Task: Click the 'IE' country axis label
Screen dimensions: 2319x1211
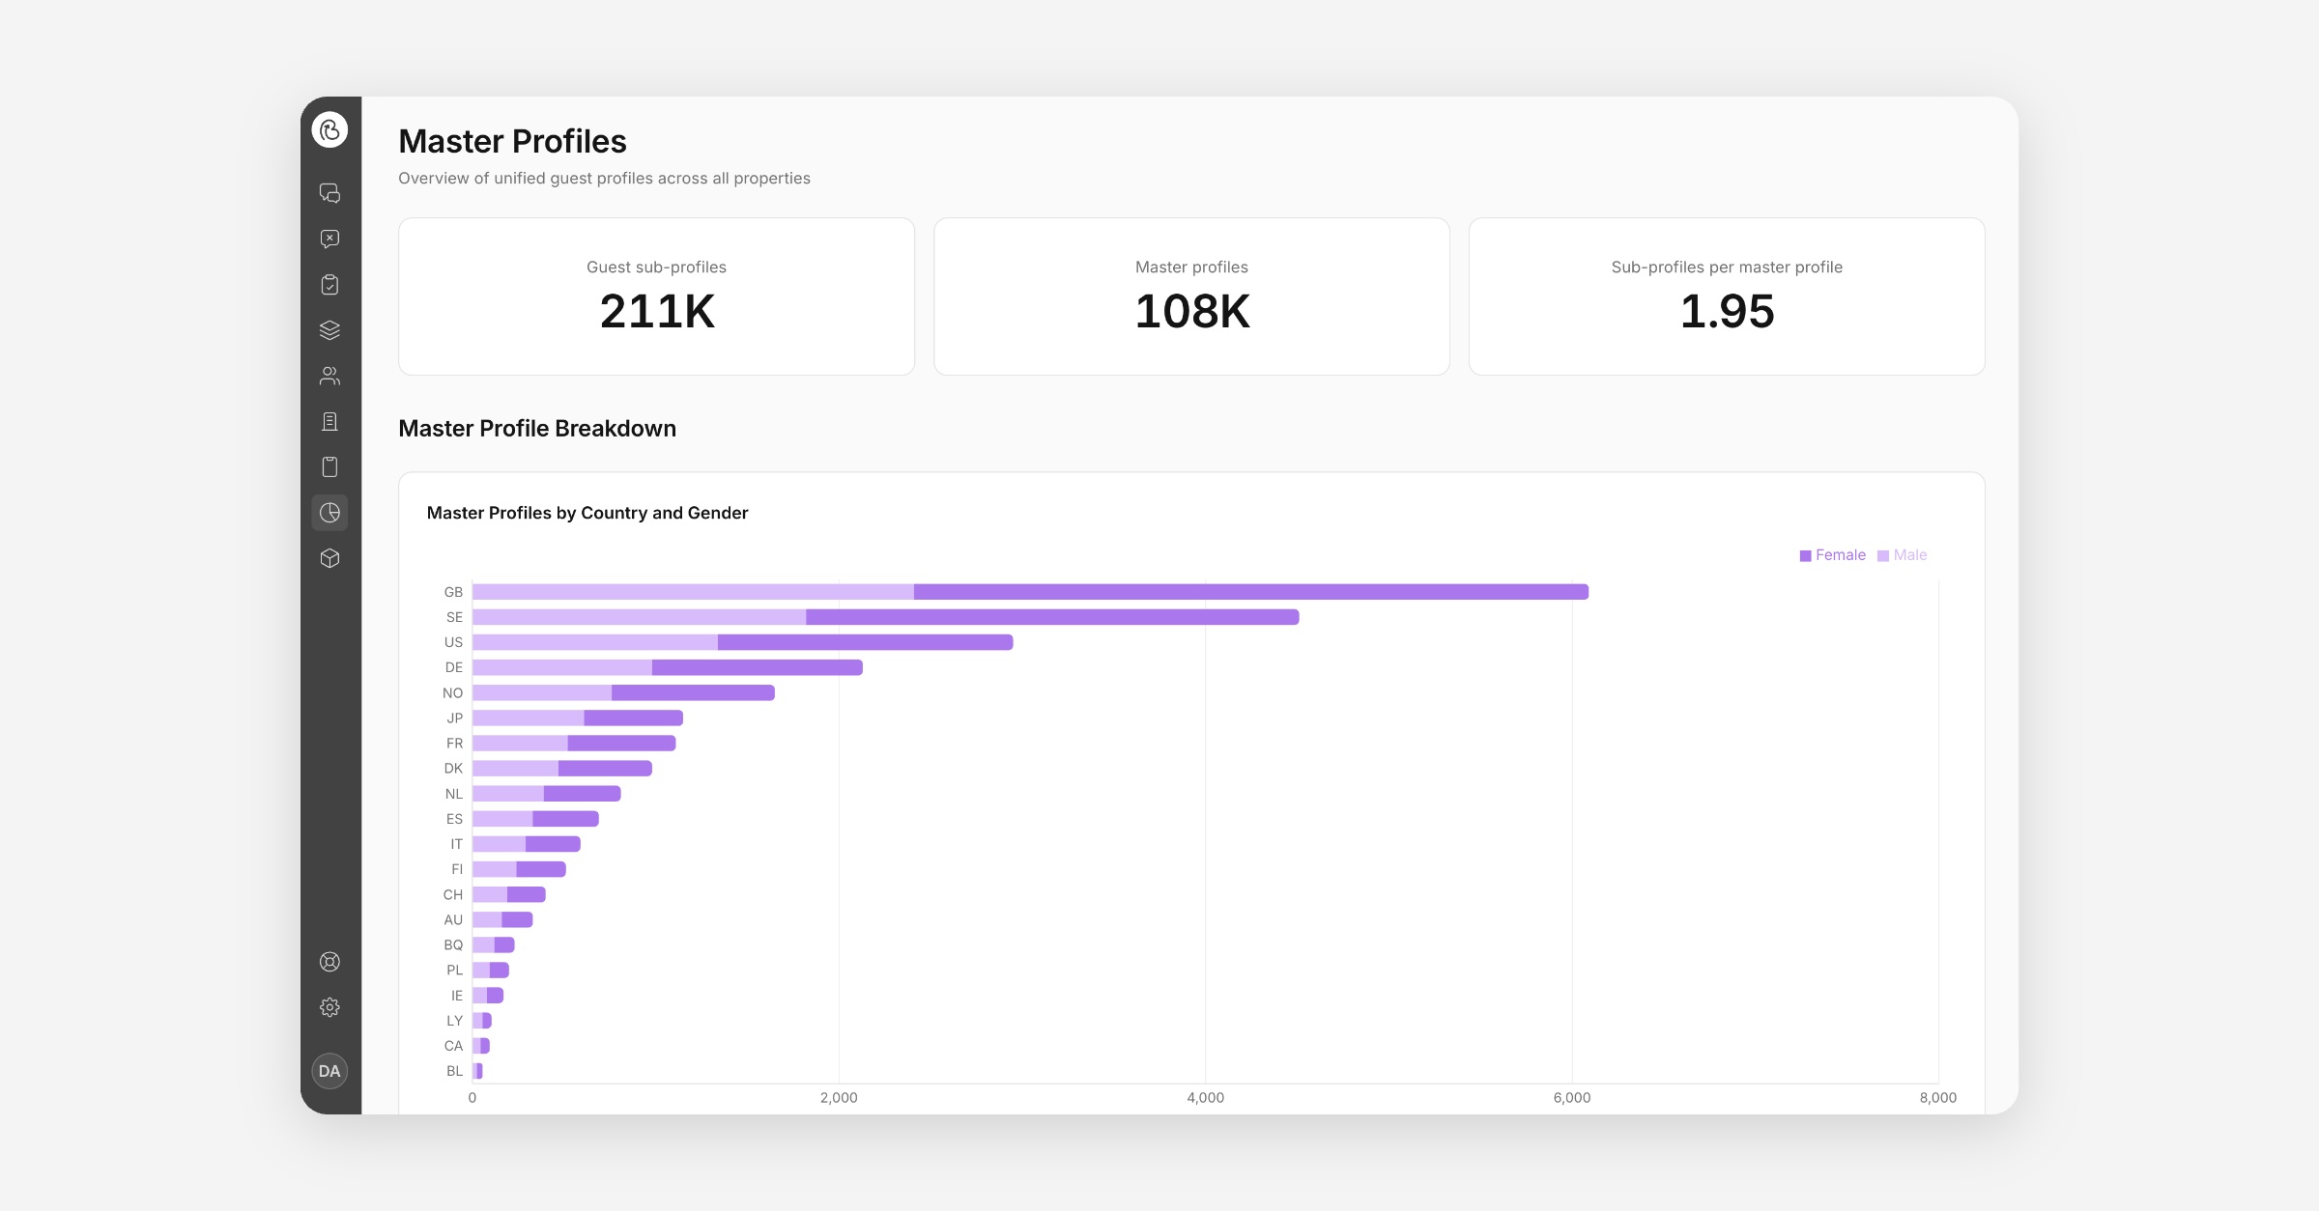Action: [x=457, y=995]
